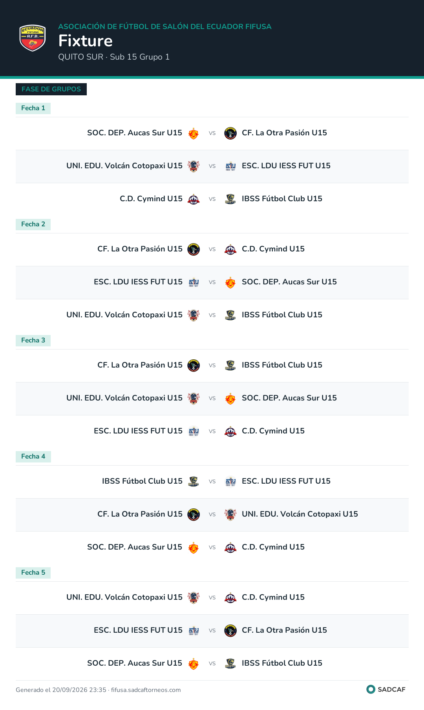Click C.D. Cymind crest in Fecha 1

(194, 199)
